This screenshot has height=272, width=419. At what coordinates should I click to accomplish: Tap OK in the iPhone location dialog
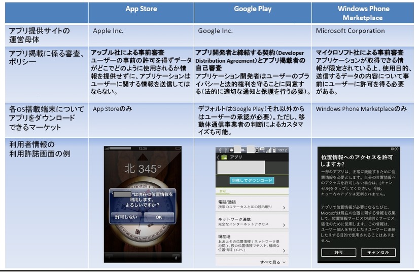[159, 217]
